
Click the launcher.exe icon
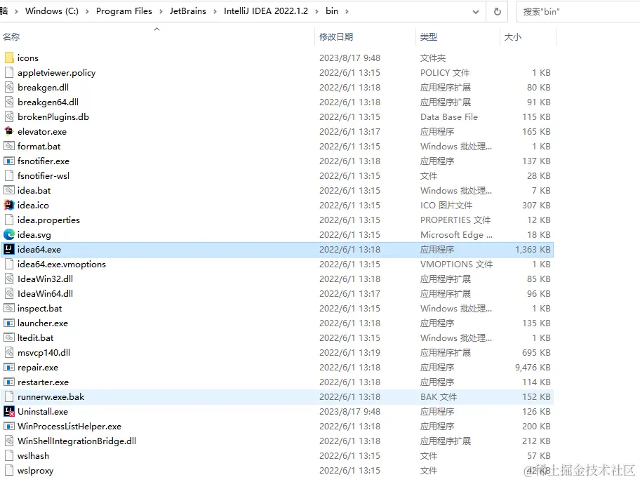coord(9,323)
